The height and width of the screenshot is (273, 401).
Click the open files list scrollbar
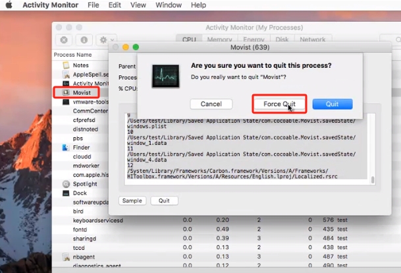tap(373, 179)
